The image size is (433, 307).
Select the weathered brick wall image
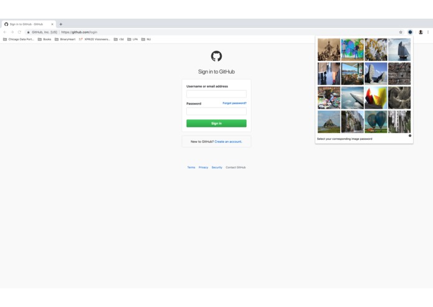(x=399, y=73)
